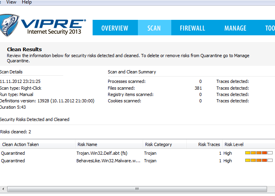This screenshot has width=275, height=196.
Task: Select the Scan tab
Action: [154, 28]
